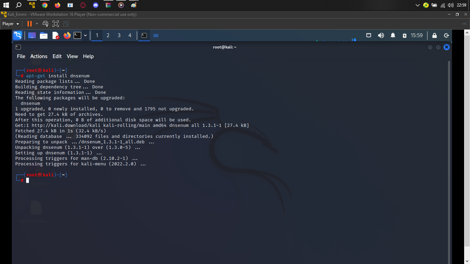Open the Help menu in terminal
The image size is (470, 264).
[x=88, y=56]
